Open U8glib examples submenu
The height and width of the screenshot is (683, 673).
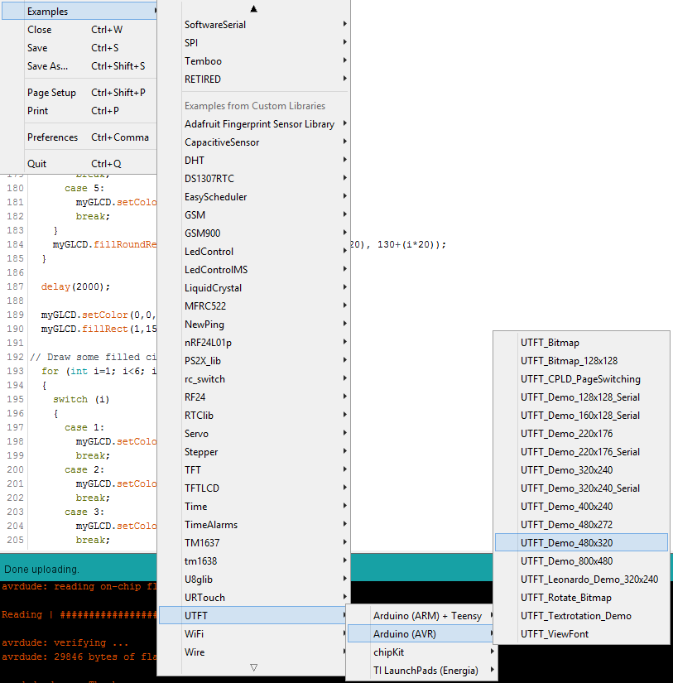253,580
